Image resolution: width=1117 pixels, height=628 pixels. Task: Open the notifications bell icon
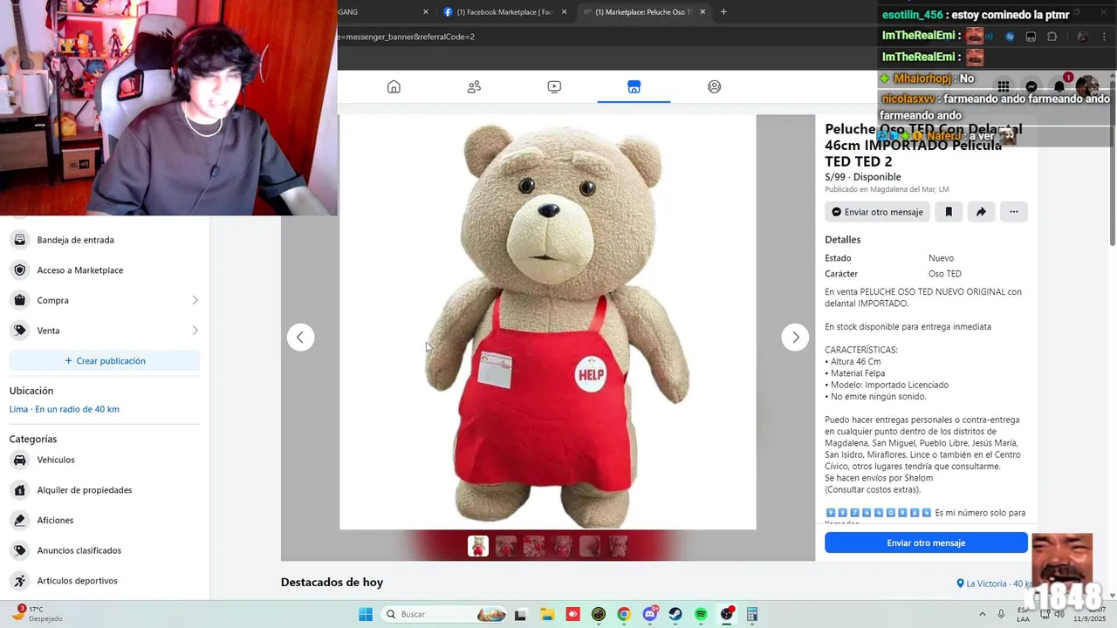point(1059,86)
